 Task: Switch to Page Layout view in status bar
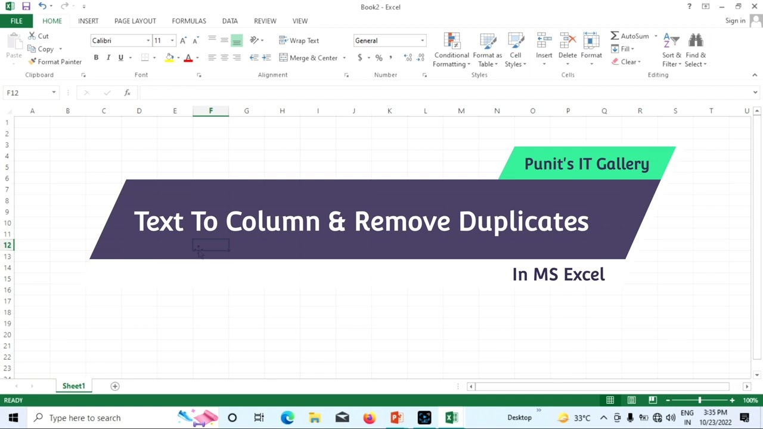coord(631,400)
